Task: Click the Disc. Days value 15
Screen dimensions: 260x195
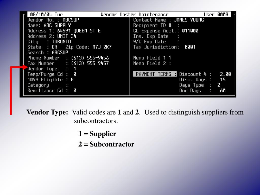Action: click(222, 80)
